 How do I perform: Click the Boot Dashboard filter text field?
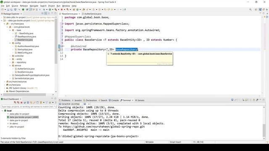point(29,107)
